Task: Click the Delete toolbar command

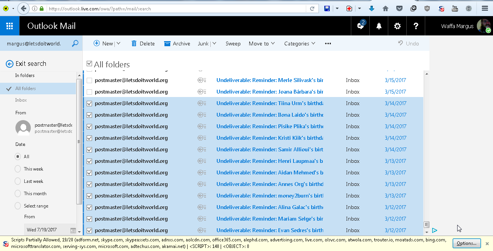Action: (x=143, y=44)
